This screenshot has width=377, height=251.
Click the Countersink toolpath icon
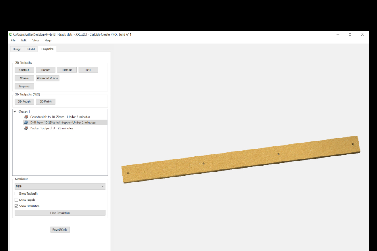click(x=26, y=117)
